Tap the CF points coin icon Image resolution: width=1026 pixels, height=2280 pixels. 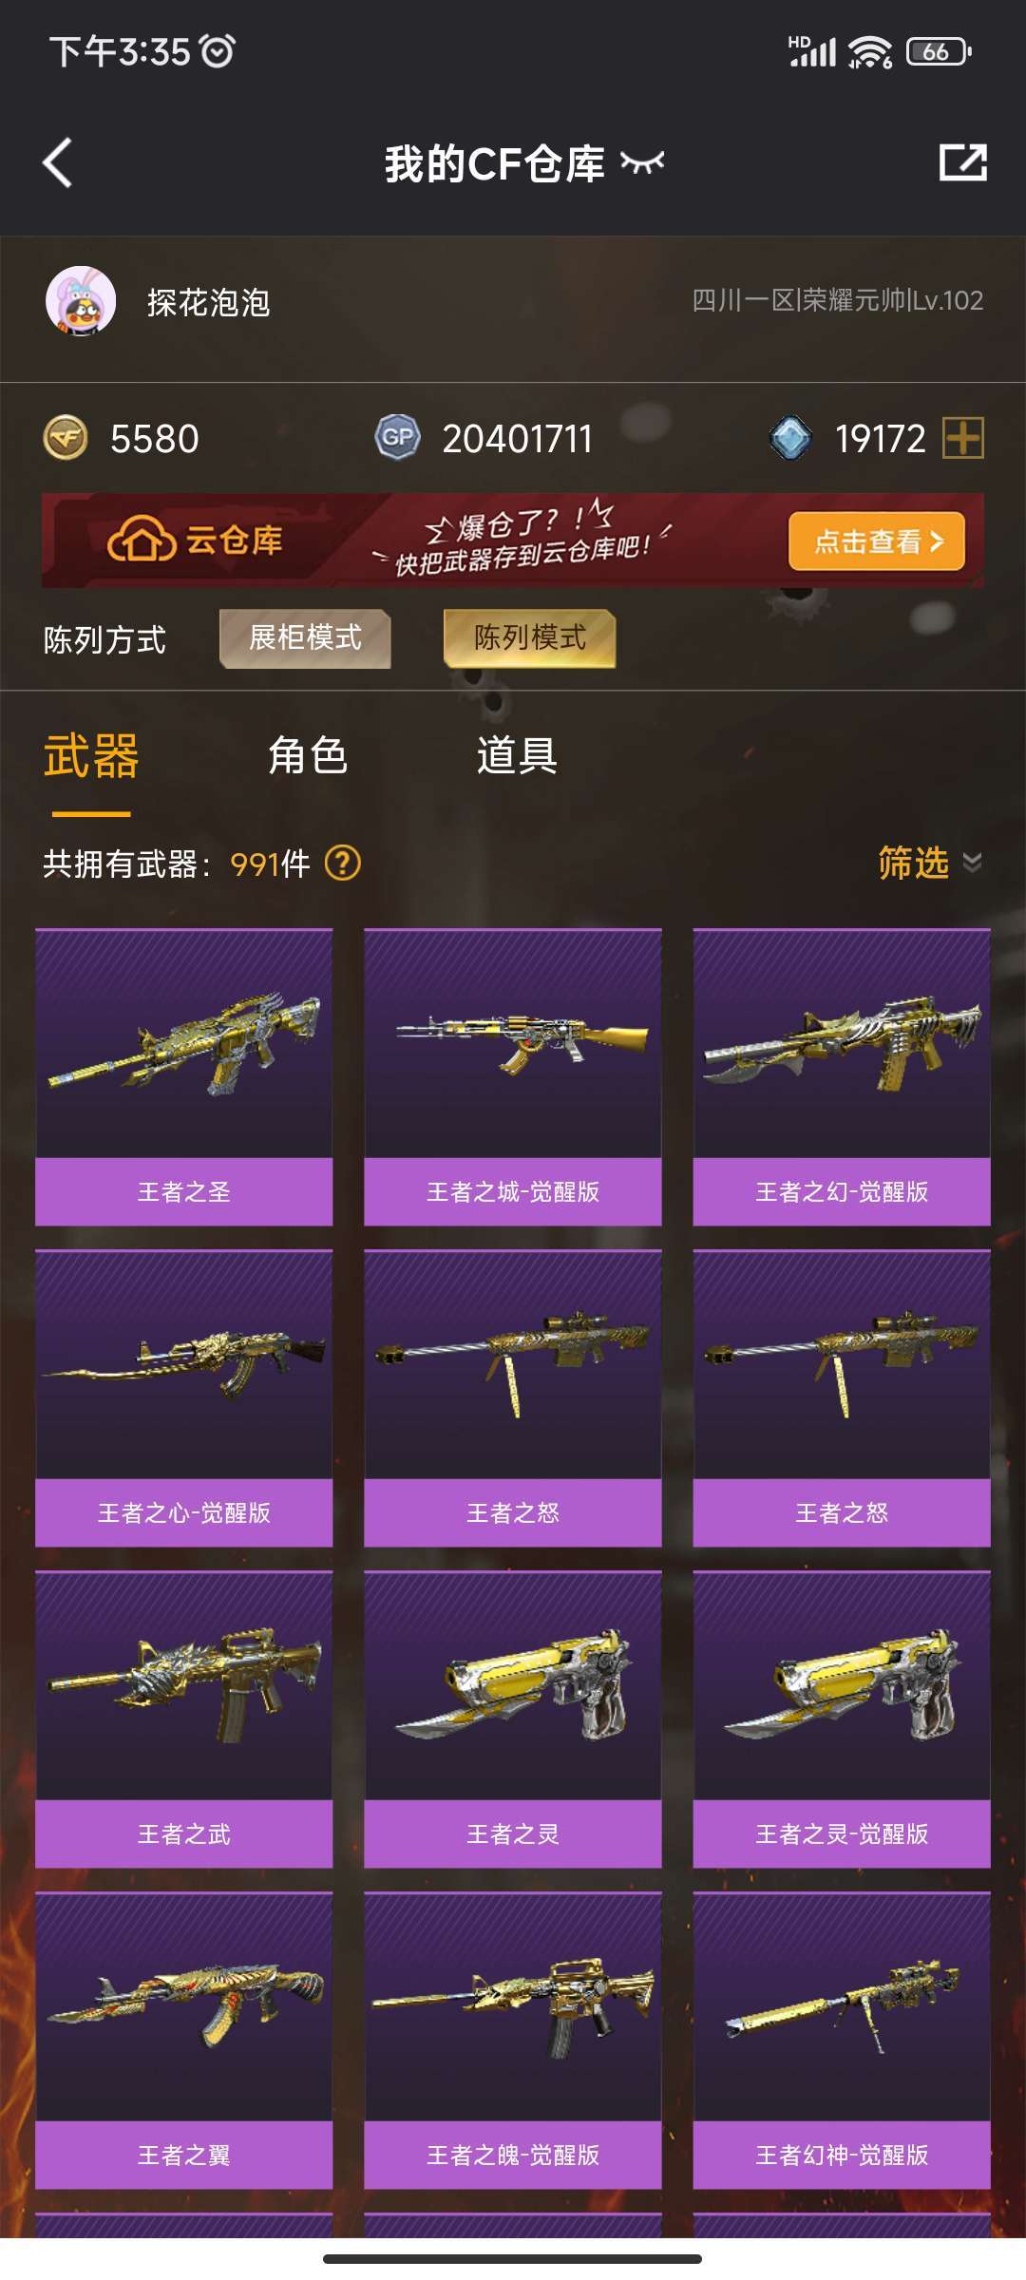click(66, 438)
